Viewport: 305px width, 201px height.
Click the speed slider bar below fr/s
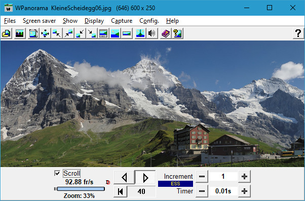(x=80, y=189)
